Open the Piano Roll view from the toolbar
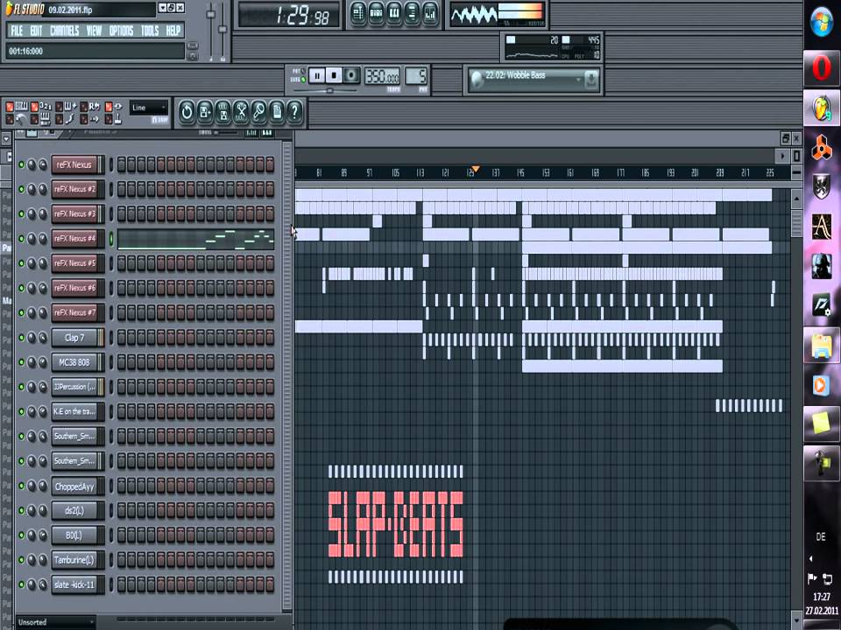This screenshot has width=841, height=630. 394,15
